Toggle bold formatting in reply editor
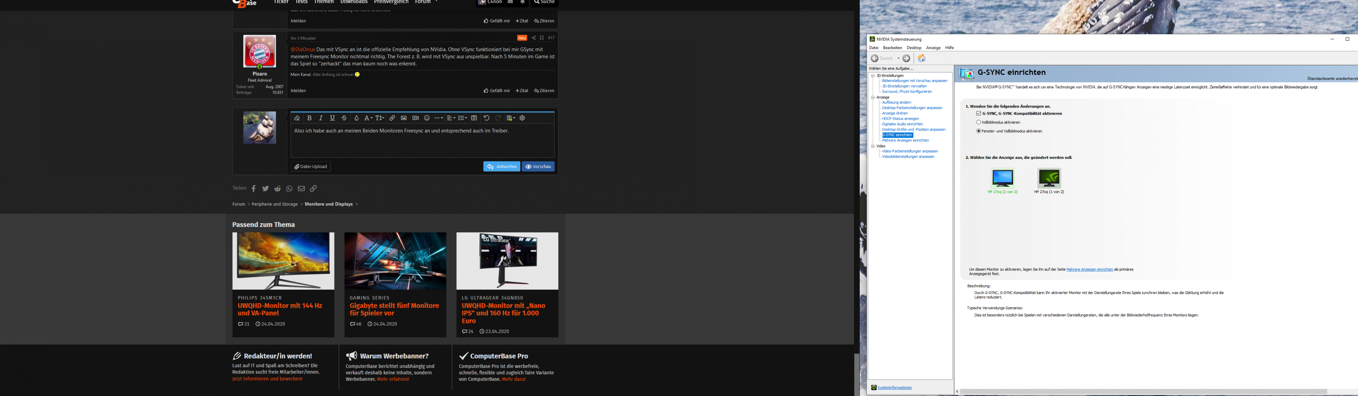The height and width of the screenshot is (396, 1358). click(309, 118)
